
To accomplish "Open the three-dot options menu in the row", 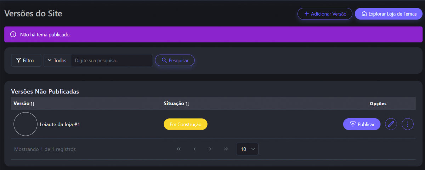I will click(x=408, y=124).
